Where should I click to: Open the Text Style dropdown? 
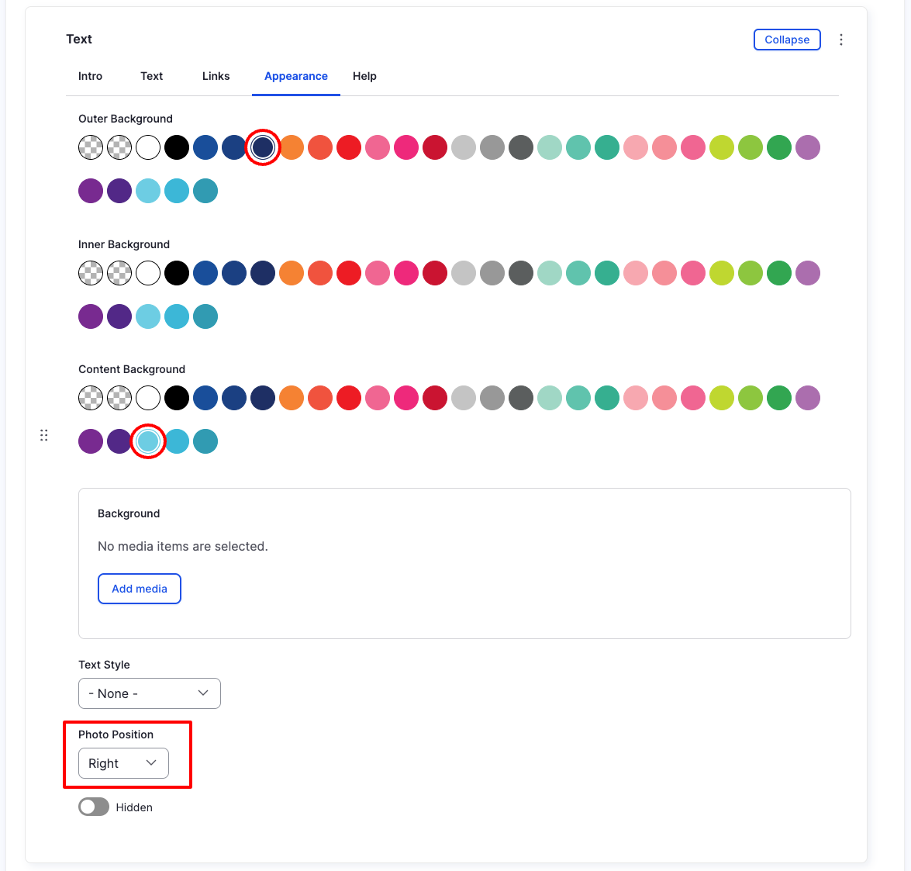149,693
